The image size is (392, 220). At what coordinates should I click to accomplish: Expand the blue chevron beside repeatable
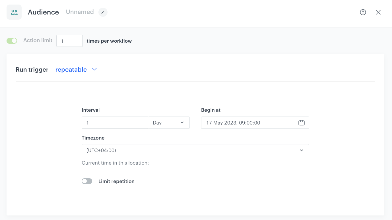[x=95, y=69]
